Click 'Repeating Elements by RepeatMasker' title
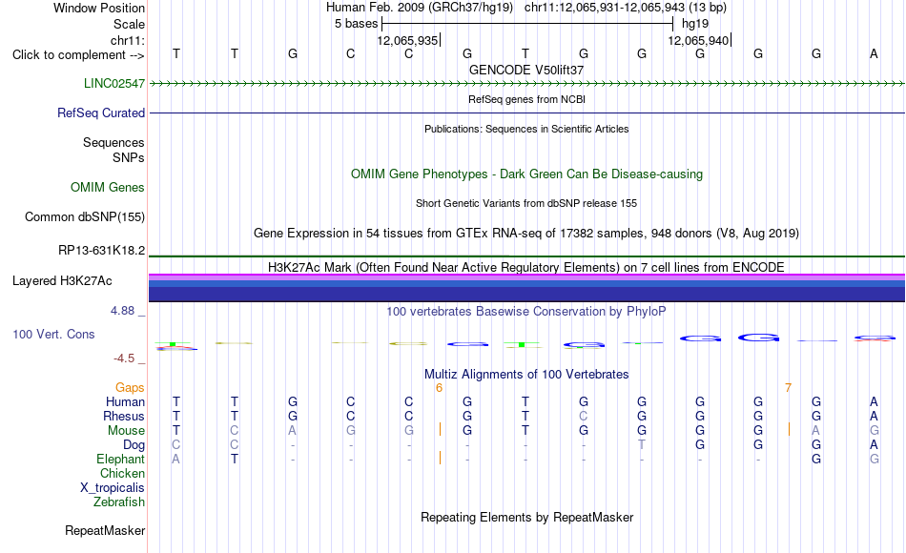Viewport: 906px width, 553px height. click(527, 517)
